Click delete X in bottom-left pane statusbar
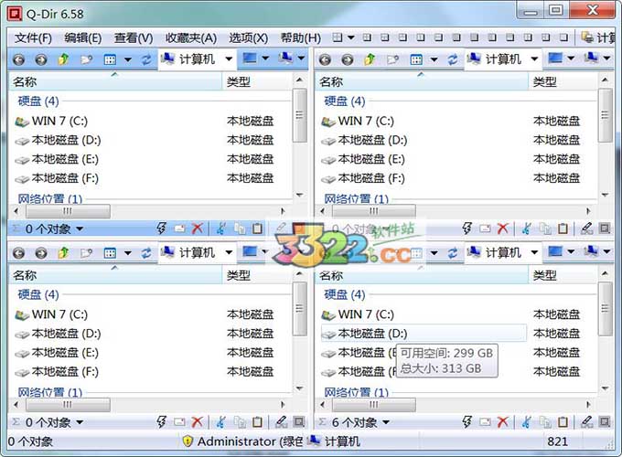622x457 pixels. coord(197,422)
